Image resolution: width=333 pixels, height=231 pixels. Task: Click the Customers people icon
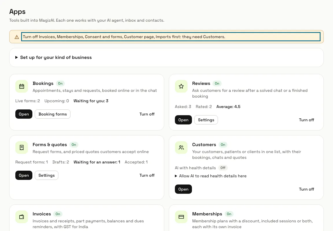181,148
